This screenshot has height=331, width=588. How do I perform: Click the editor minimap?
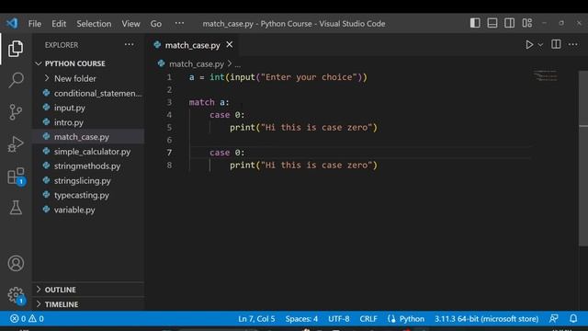[546, 75]
